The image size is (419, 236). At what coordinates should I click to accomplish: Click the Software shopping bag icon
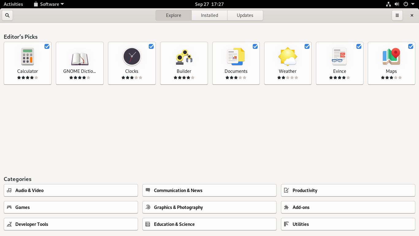click(36, 4)
